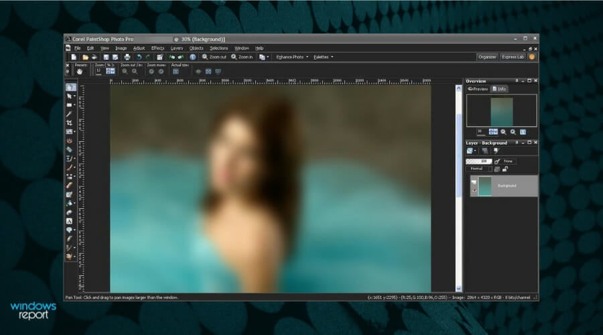Select the Background layer thumbnail
Image resolution: width=603 pixels, height=335 pixels.
point(485,186)
